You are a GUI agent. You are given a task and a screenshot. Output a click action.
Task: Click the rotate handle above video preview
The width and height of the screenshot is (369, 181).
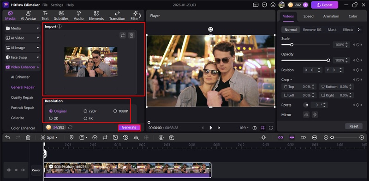[211, 29]
